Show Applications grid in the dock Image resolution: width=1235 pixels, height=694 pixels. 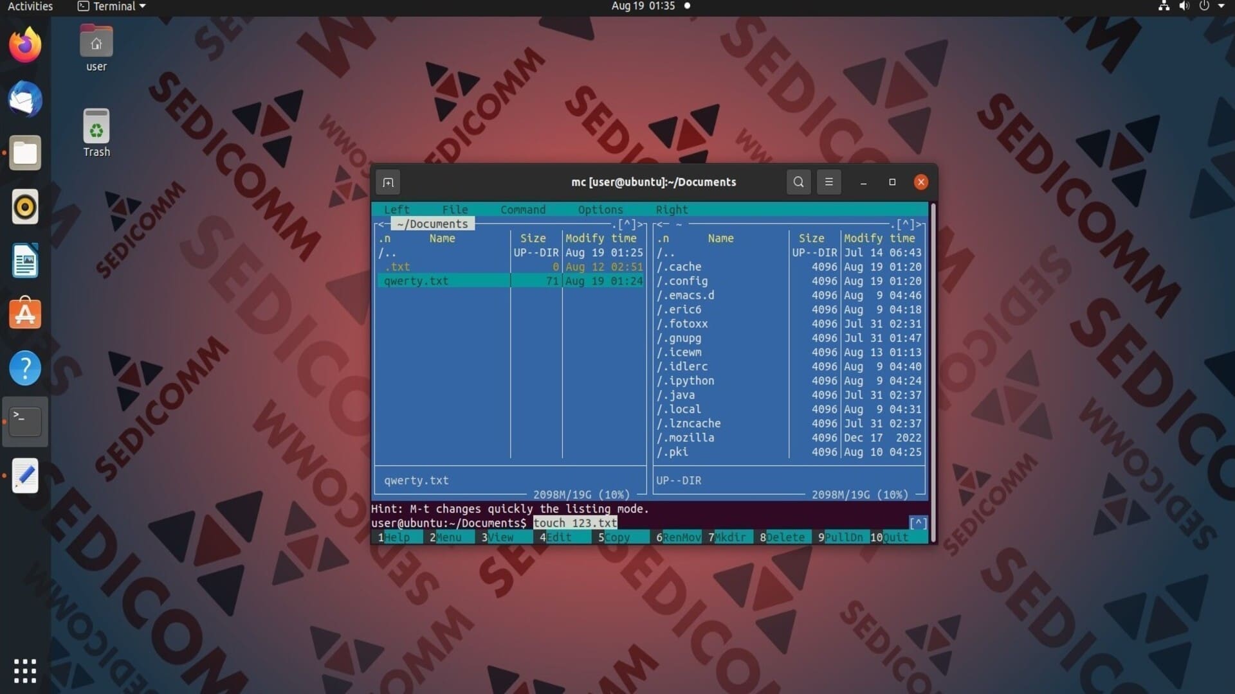25,671
